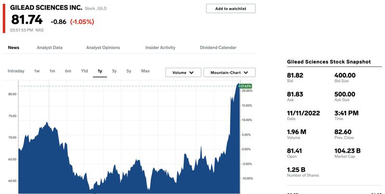Click the 81.83 Ask value
The height and width of the screenshot is (194, 385).
coord(295,94)
